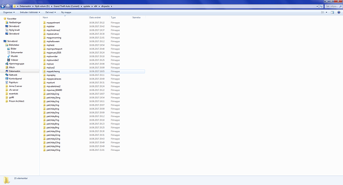The width and height of the screenshot is (343, 185).
Task: Sort by the Dato endret column header
Action: coord(95,17)
